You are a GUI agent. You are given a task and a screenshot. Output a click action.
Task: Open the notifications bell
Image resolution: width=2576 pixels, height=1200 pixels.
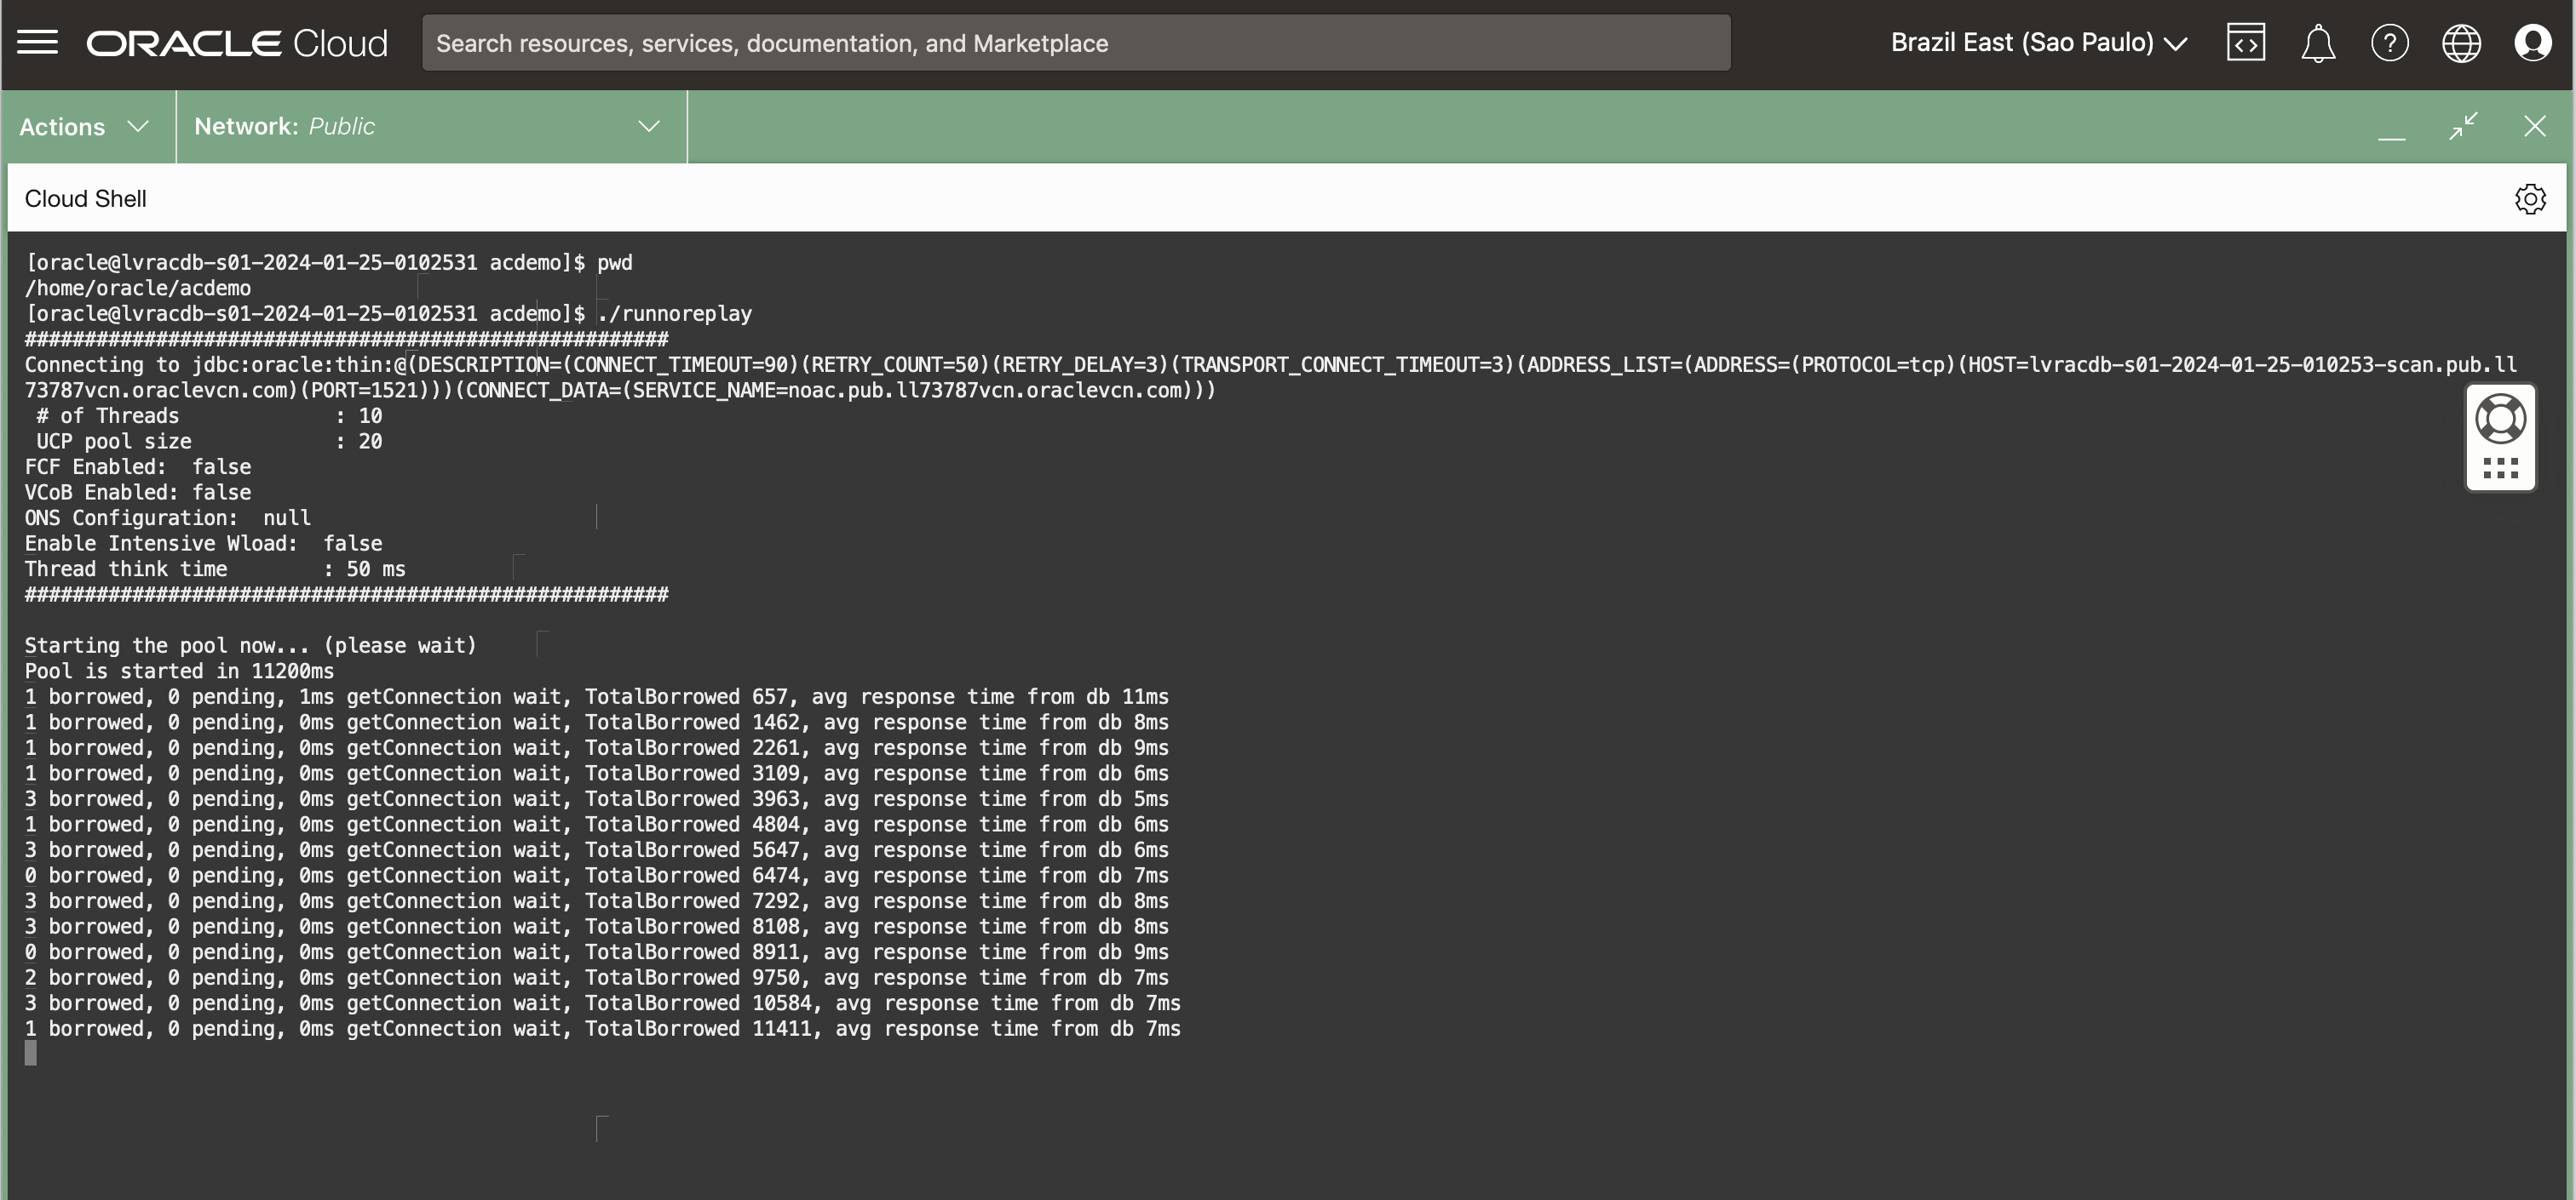2317,43
